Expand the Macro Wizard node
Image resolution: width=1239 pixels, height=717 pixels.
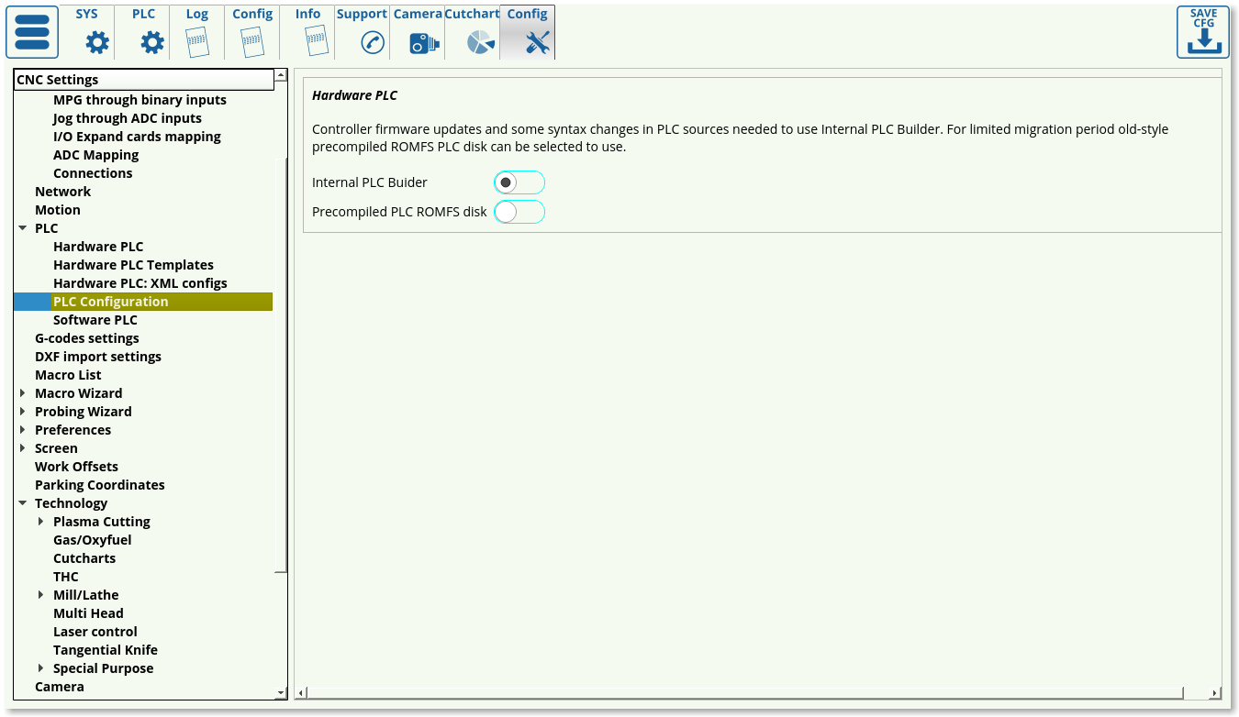pyautogui.click(x=22, y=393)
